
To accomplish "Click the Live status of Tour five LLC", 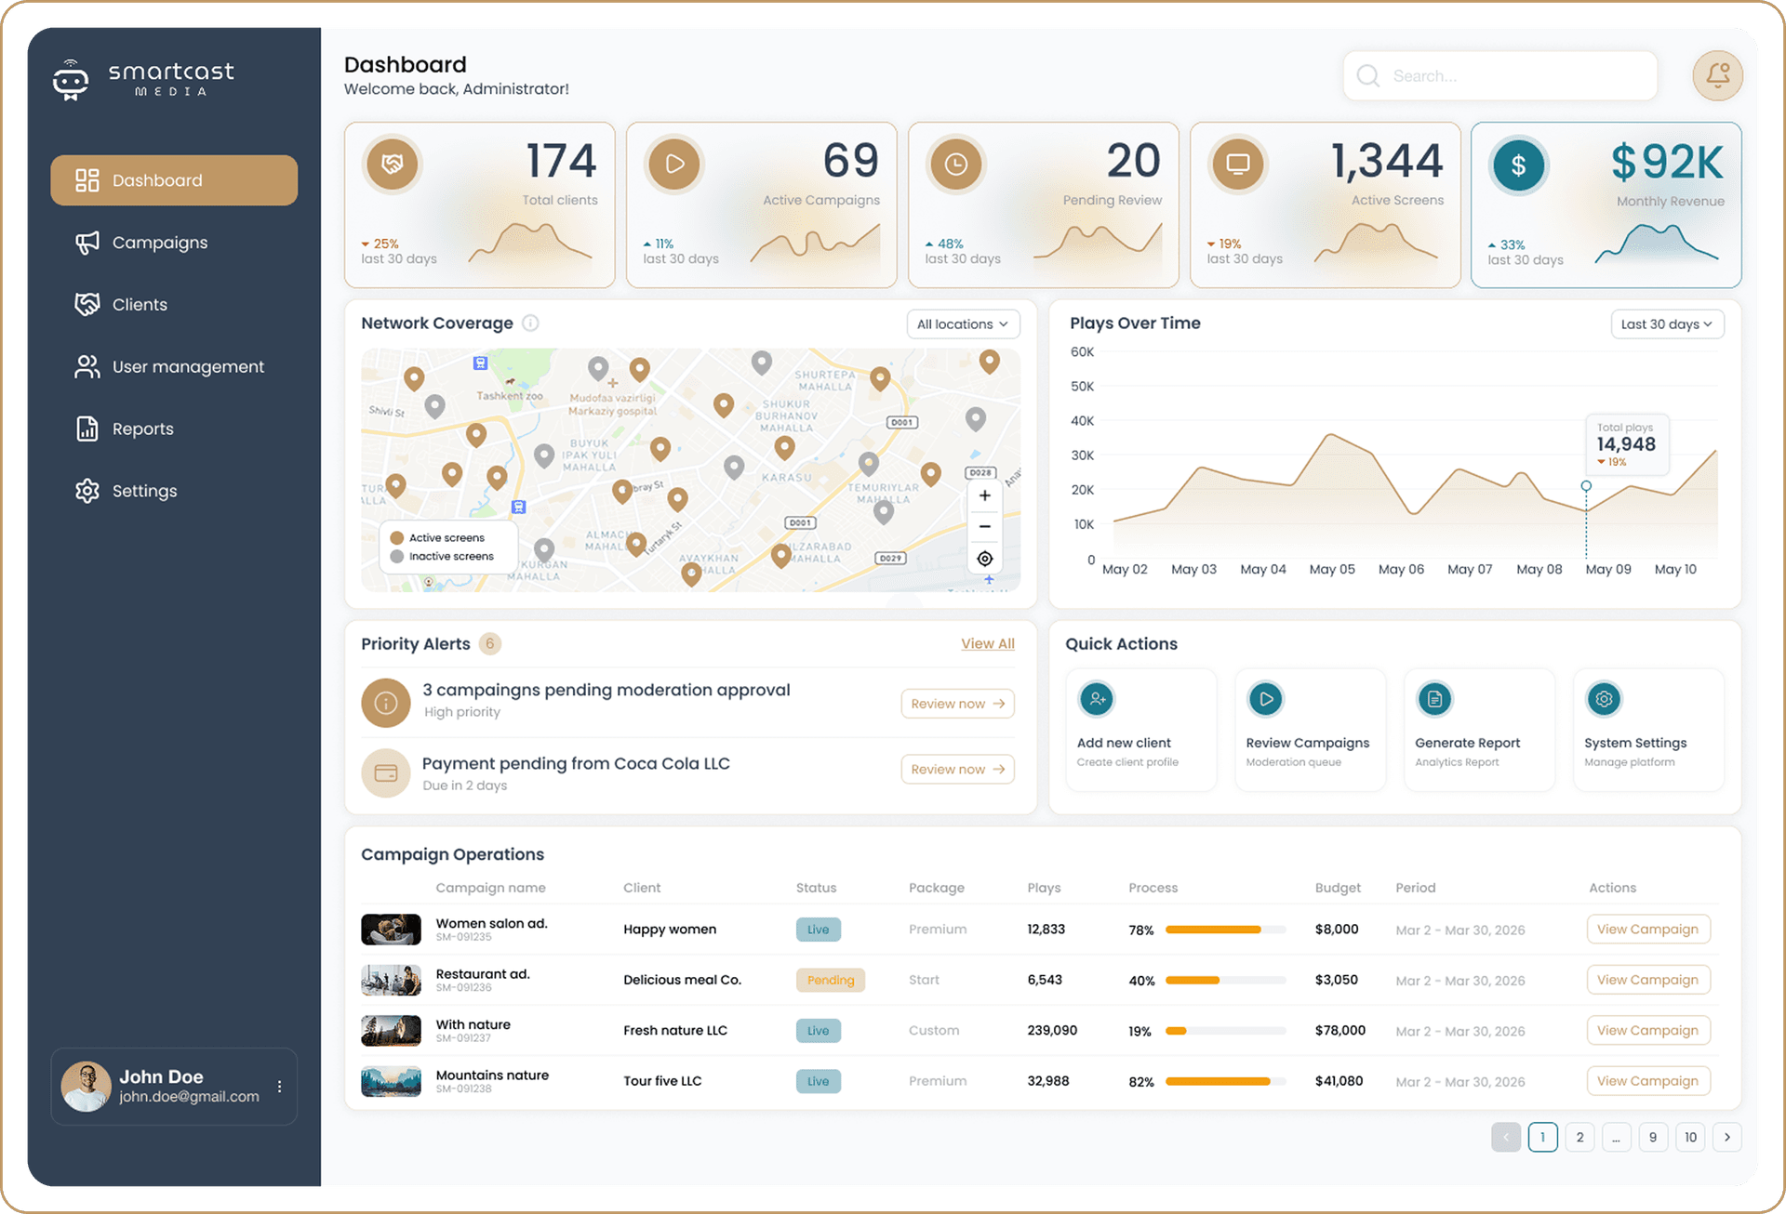I will pos(819,1081).
